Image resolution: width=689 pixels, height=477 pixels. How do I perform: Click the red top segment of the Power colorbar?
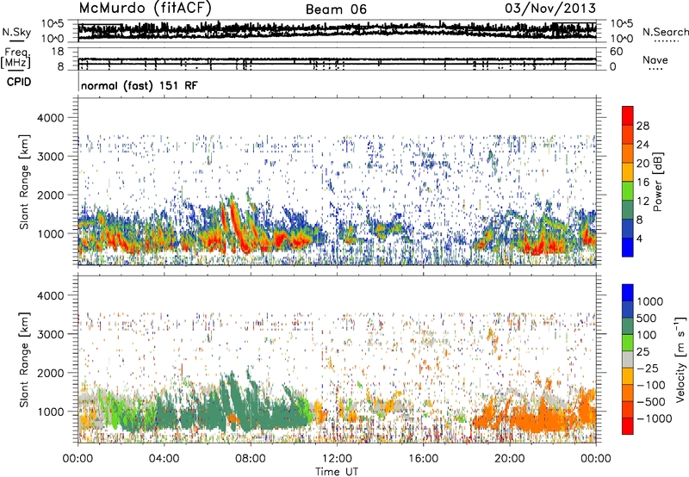tap(628, 115)
